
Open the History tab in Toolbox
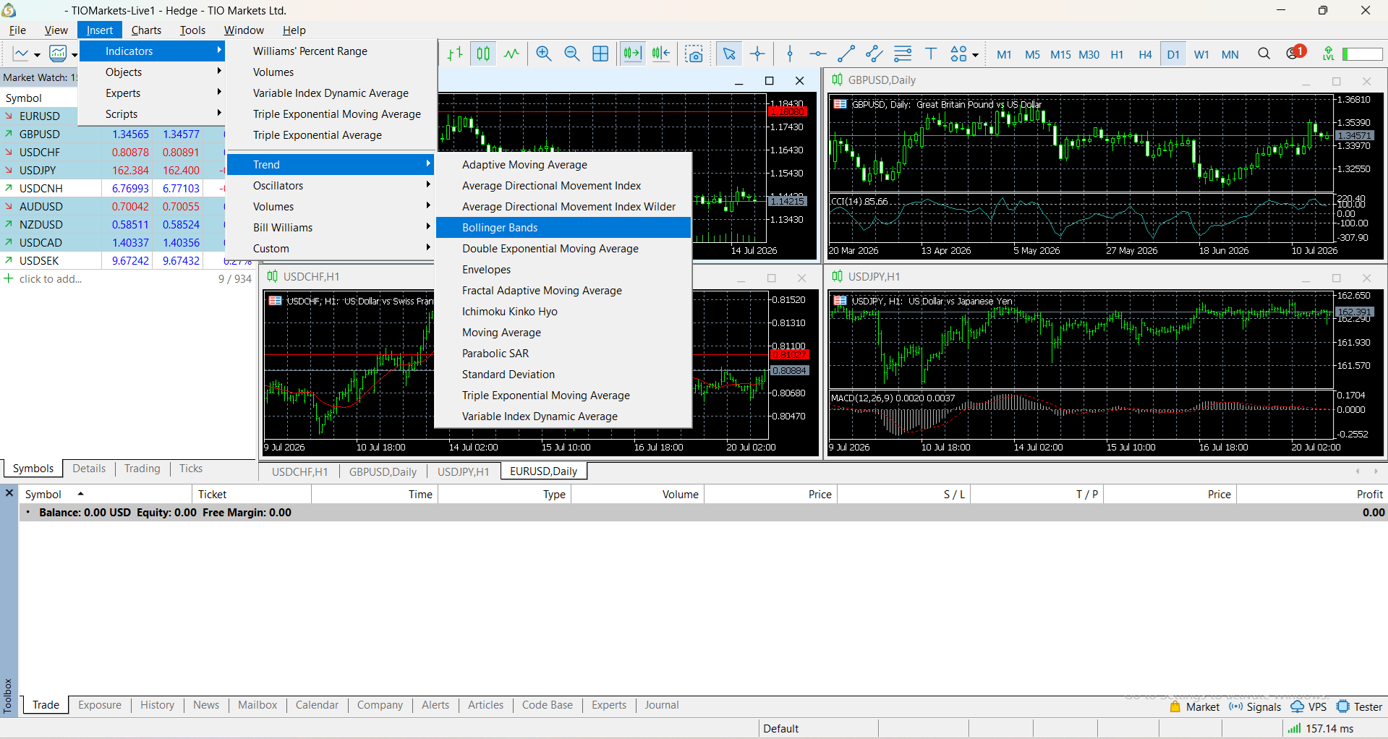pyautogui.click(x=157, y=705)
